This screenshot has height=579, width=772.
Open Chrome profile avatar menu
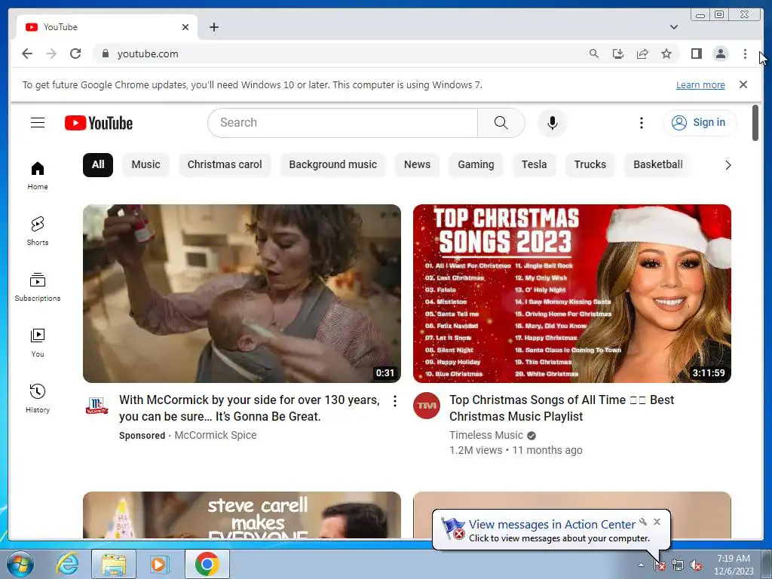(720, 54)
